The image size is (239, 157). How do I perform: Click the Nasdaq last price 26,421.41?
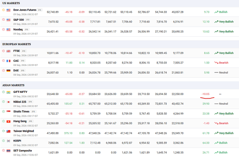(53, 32)
